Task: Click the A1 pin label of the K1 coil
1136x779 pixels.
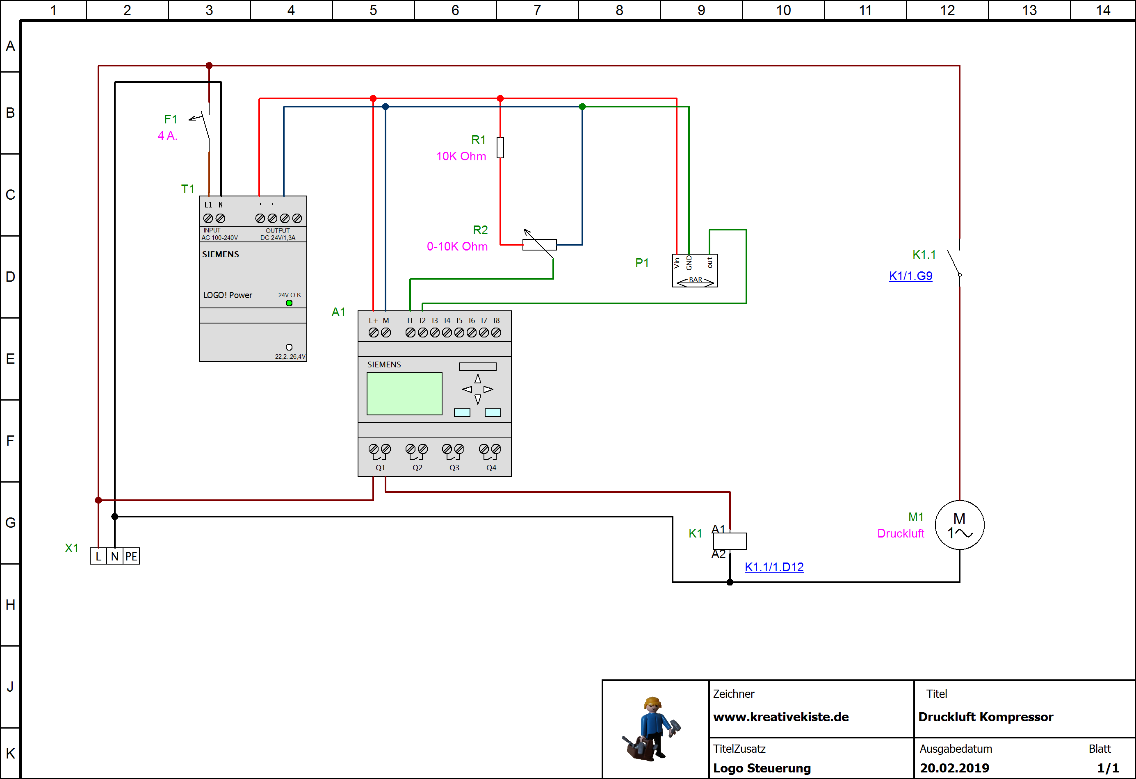Action: coord(719,529)
